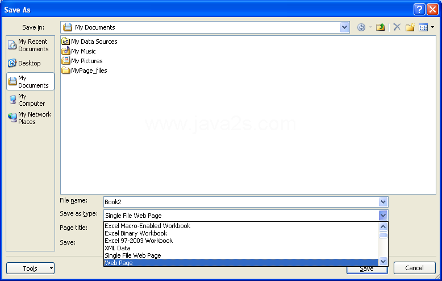Image resolution: width=442 pixels, height=281 pixels.
Task: Click the File name input field
Action: [241, 202]
